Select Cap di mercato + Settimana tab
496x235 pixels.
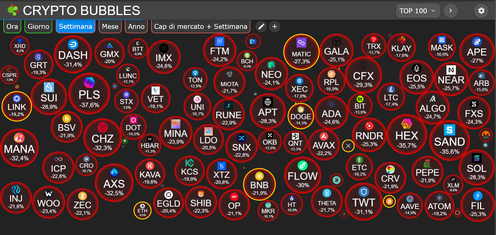click(x=201, y=27)
